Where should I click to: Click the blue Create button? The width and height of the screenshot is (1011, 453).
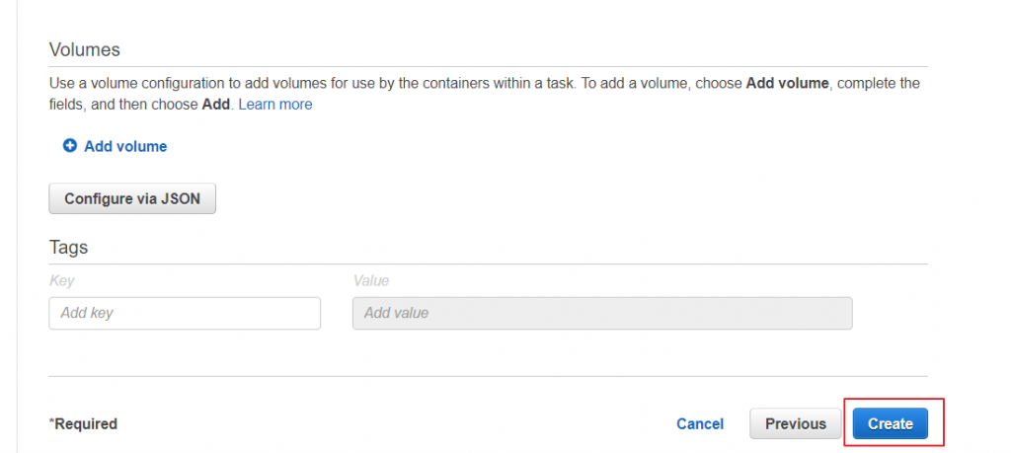click(891, 423)
